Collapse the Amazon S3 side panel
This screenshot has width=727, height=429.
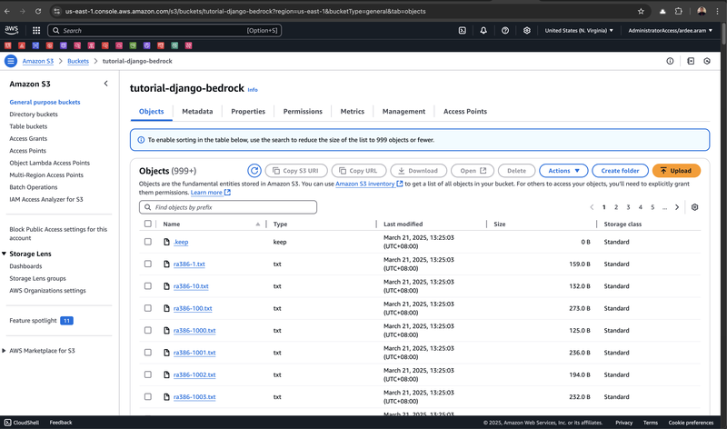[x=105, y=84]
